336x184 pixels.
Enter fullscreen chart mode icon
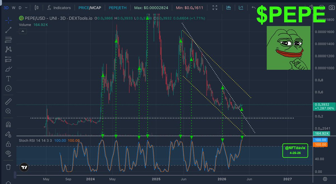[215, 8]
